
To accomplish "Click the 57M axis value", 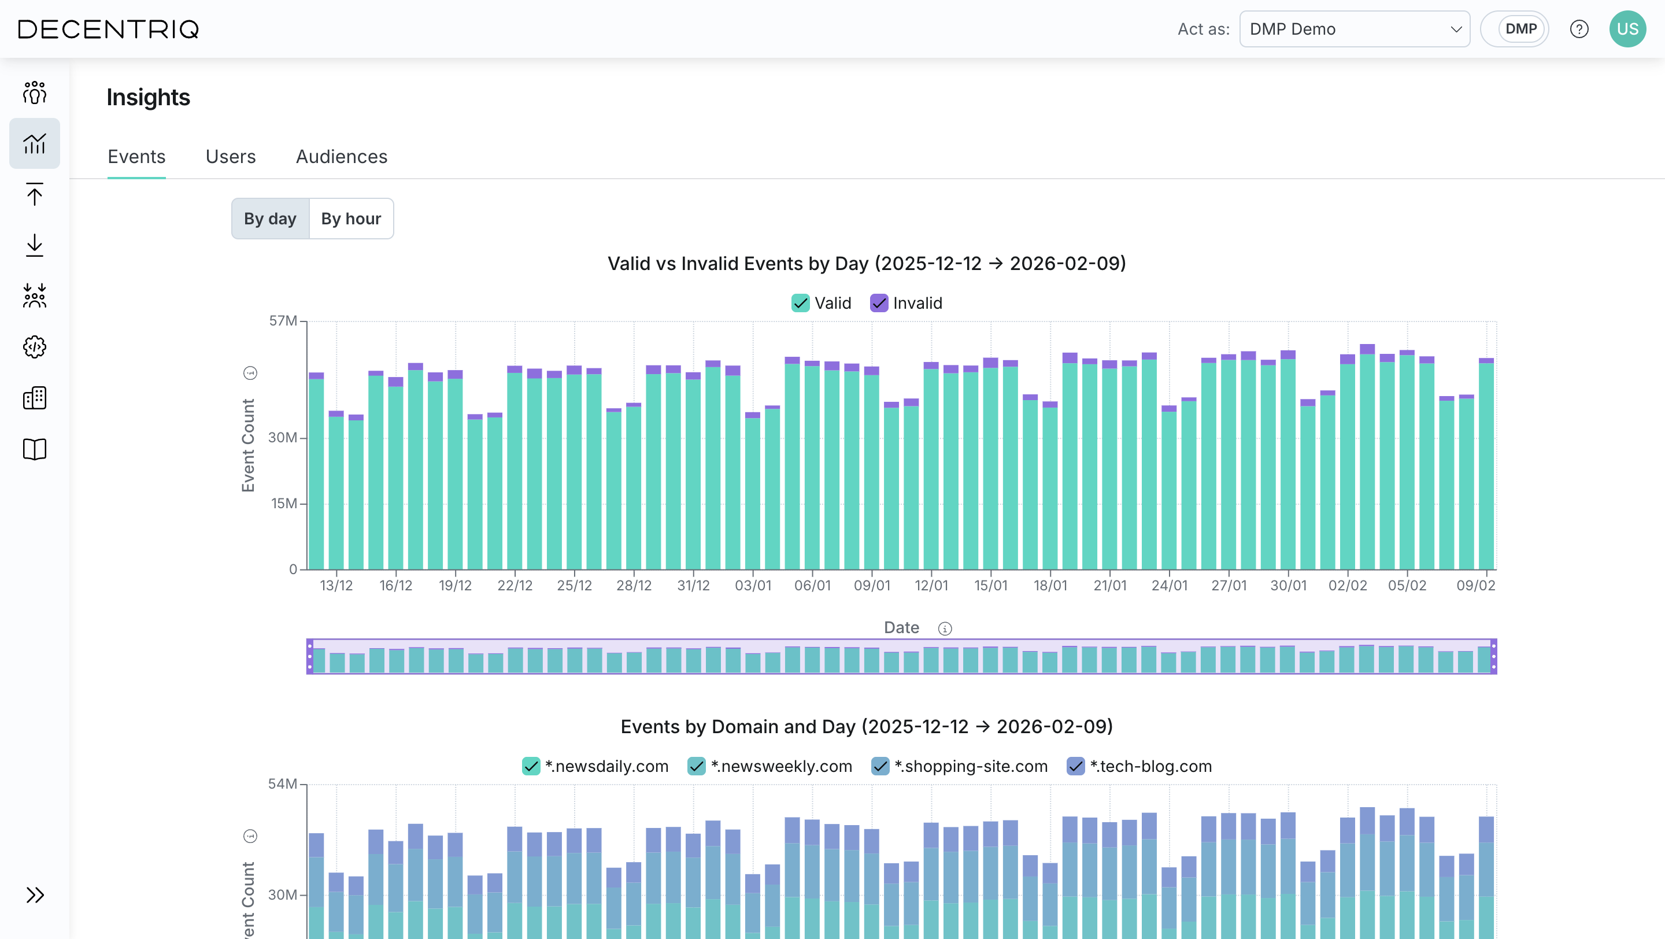I will tap(283, 321).
